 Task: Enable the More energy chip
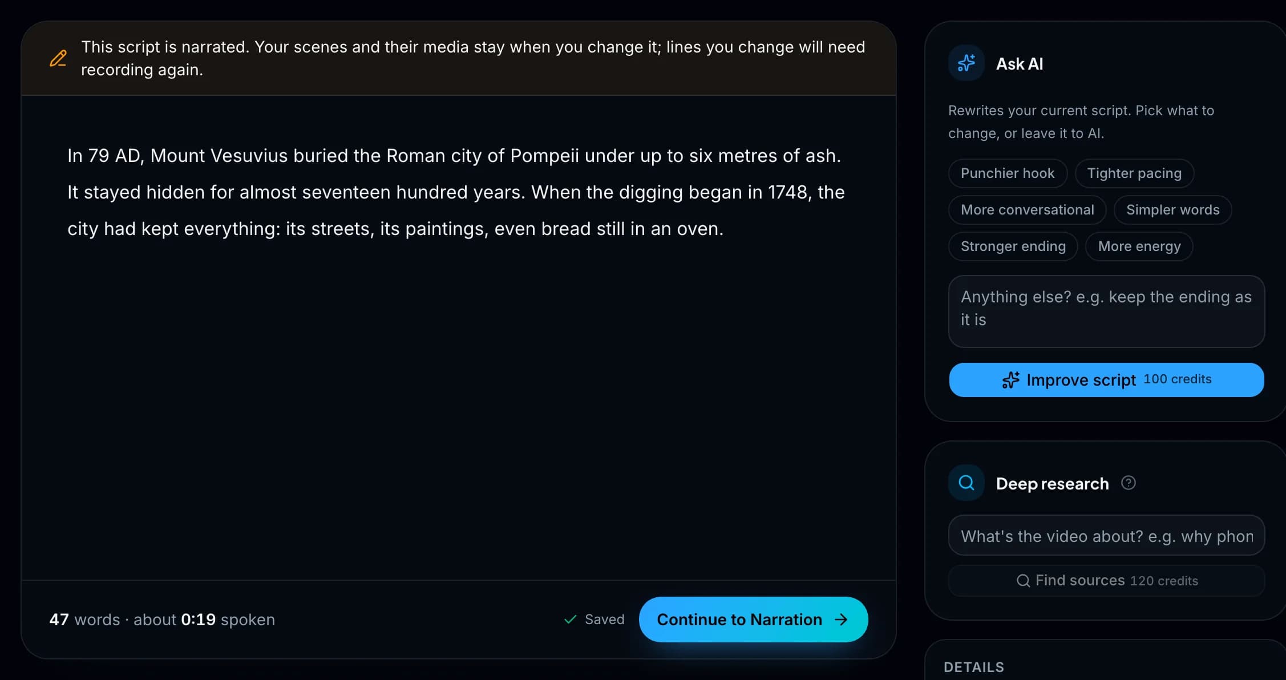(1139, 246)
